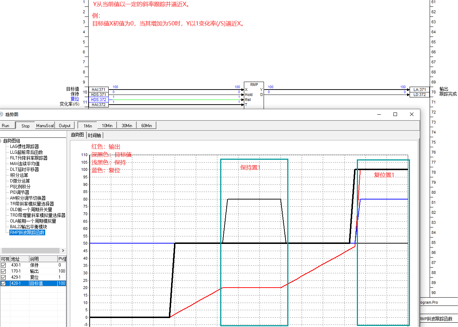Toggle the 428-1 目标值 visibility checkbox
Screen dimensions: 458x327
click(x=4, y=284)
